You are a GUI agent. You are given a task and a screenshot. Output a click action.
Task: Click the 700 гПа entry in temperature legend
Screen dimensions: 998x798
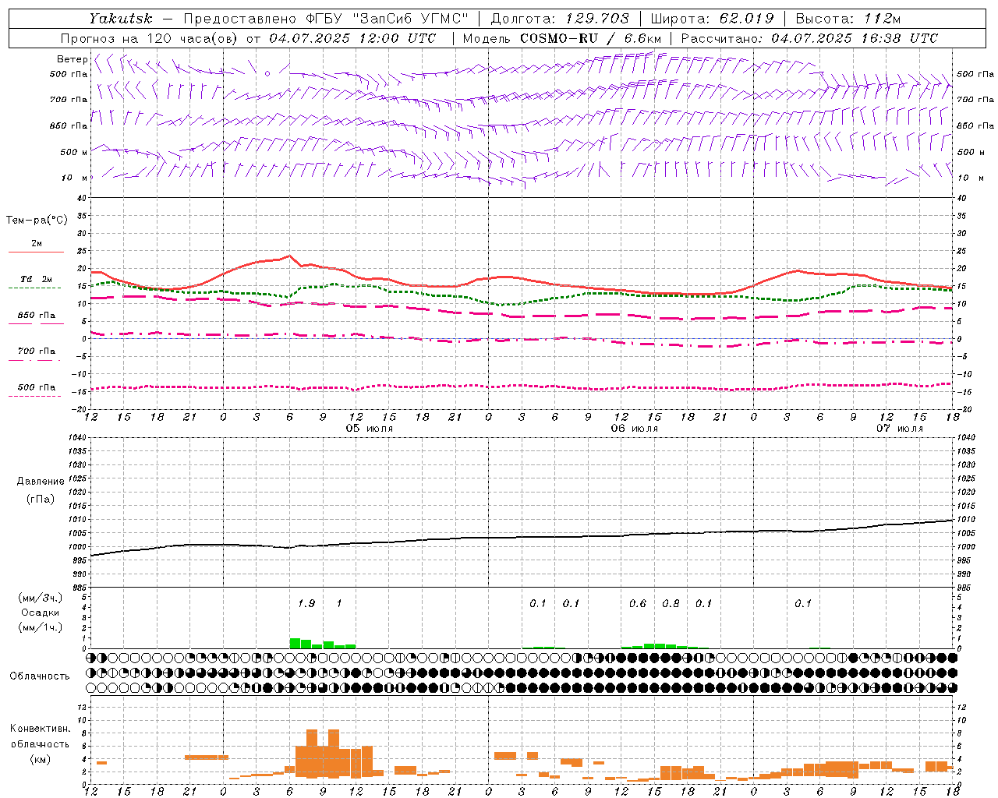click(37, 351)
